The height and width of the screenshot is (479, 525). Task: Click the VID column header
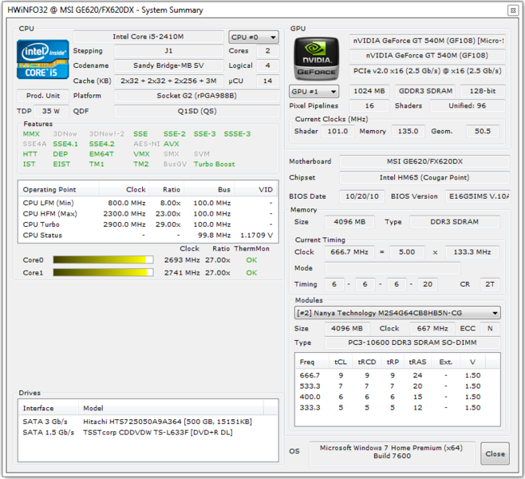pyautogui.click(x=256, y=189)
